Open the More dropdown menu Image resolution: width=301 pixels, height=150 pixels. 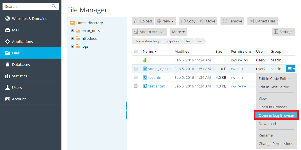[x=178, y=32]
